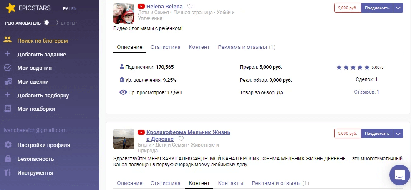Screen dimensions: 411x190
Task: Click the My tasks checkmark icon
Action: [8, 68]
